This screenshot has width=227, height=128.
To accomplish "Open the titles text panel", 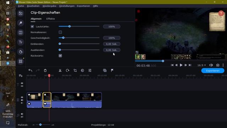I will coord(21,42).
